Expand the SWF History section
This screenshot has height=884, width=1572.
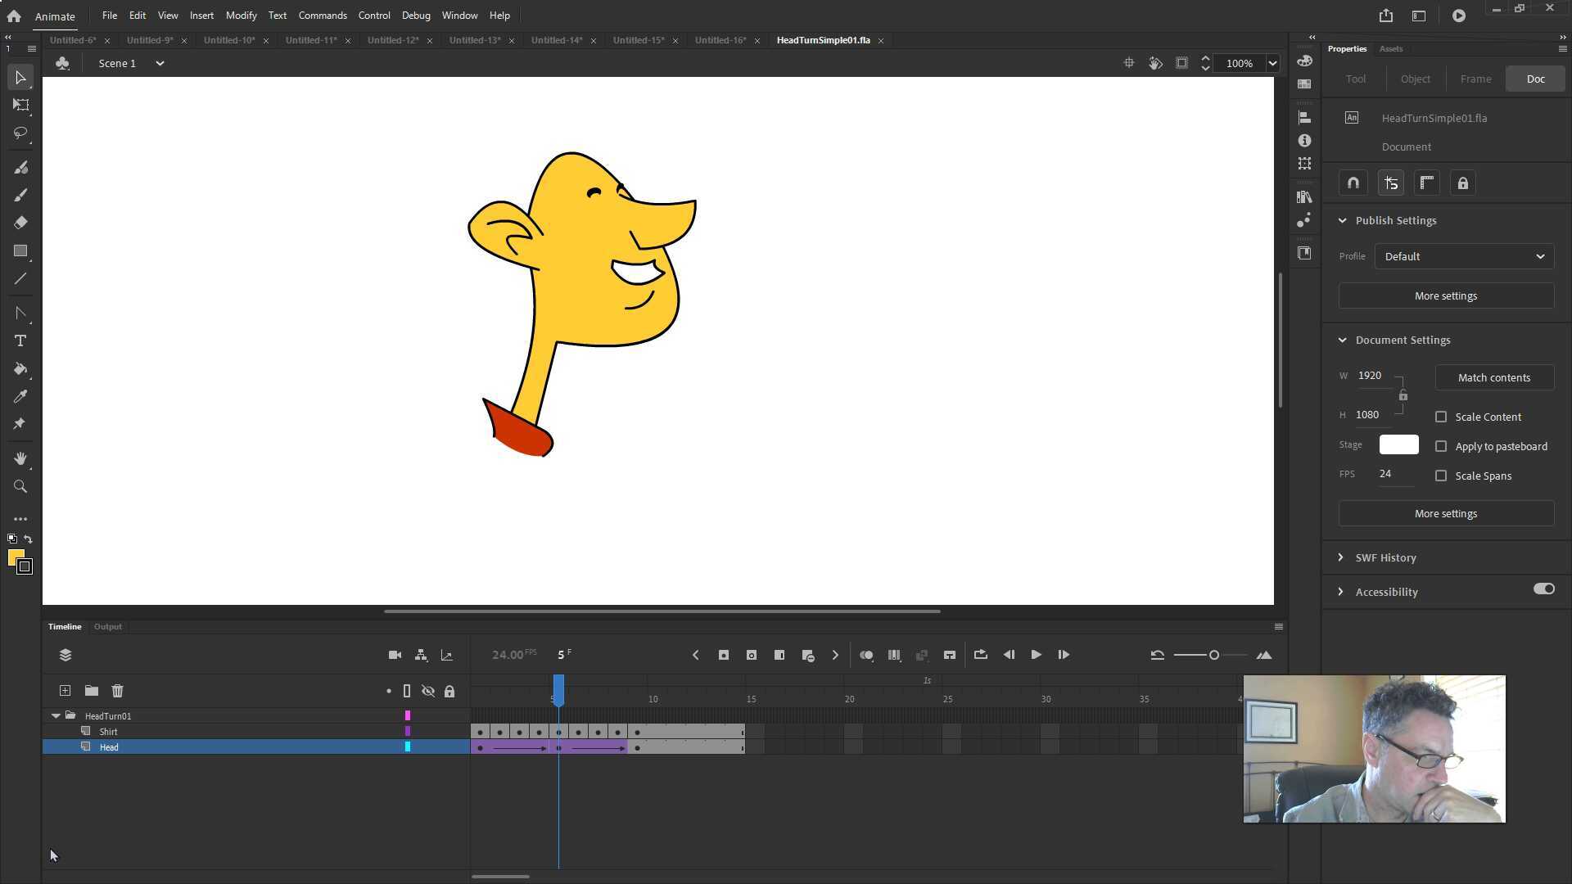click(x=1341, y=557)
